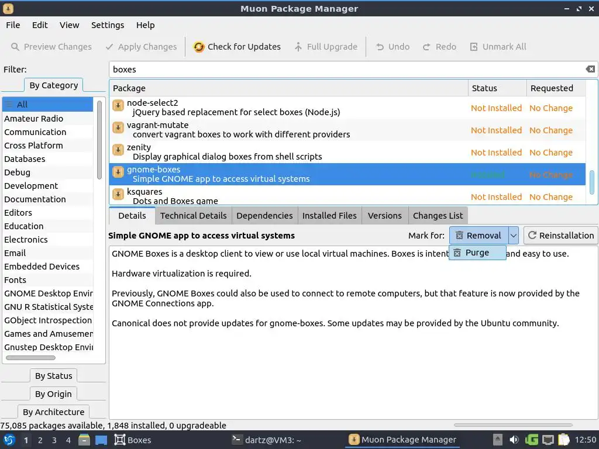Open the Installed Files tab
The image size is (599, 449).
point(329,216)
